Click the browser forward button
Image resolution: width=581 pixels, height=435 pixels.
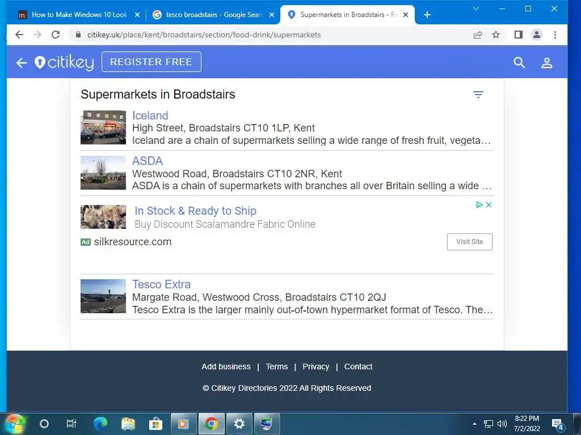tap(37, 35)
